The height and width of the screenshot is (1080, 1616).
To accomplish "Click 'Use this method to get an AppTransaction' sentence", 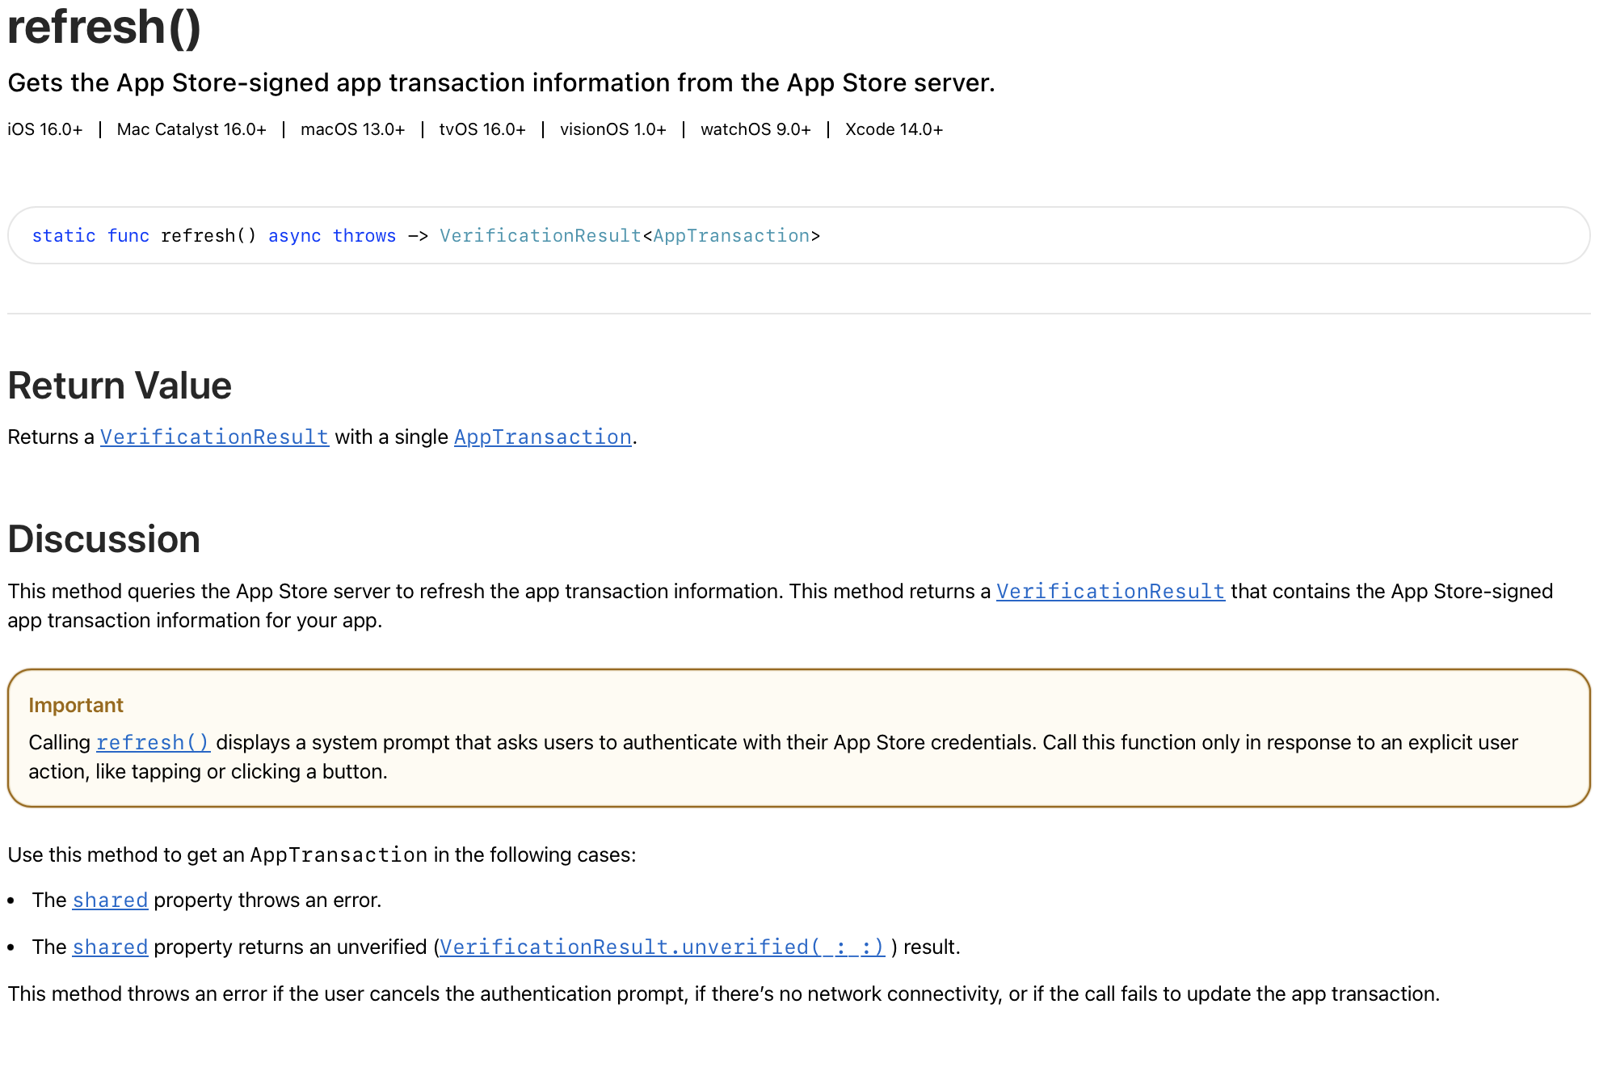I will pyautogui.click(x=322, y=855).
